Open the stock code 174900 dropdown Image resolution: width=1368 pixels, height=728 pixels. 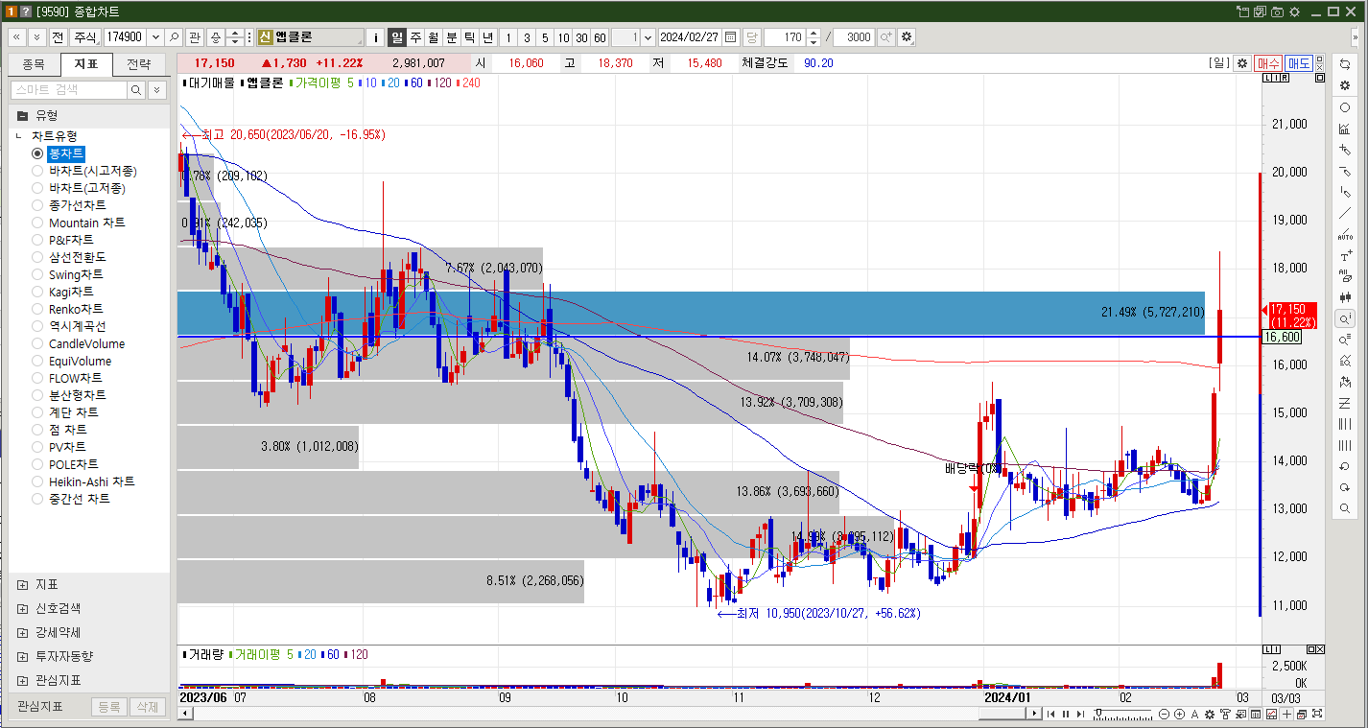pos(154,37)
